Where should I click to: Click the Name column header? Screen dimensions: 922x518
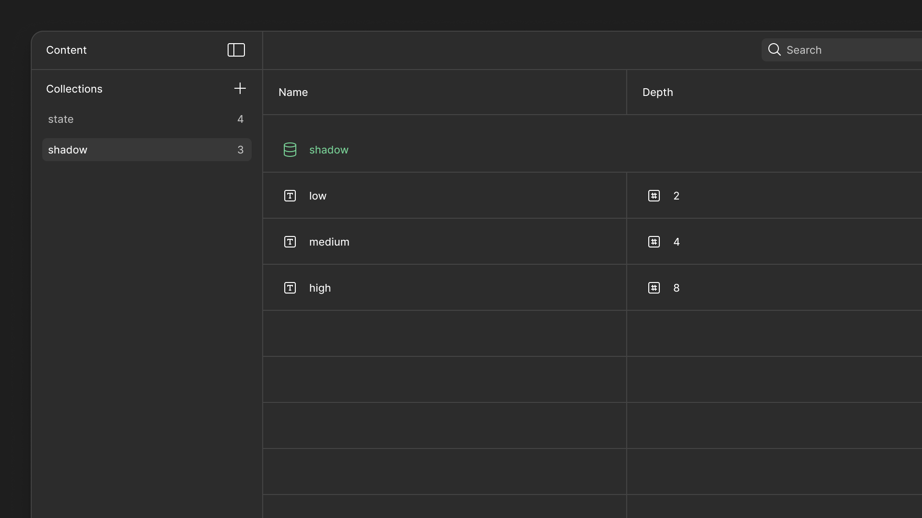coord(445,92)
